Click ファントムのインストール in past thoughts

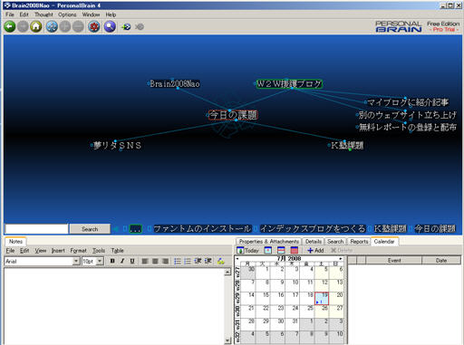(202, 229)
